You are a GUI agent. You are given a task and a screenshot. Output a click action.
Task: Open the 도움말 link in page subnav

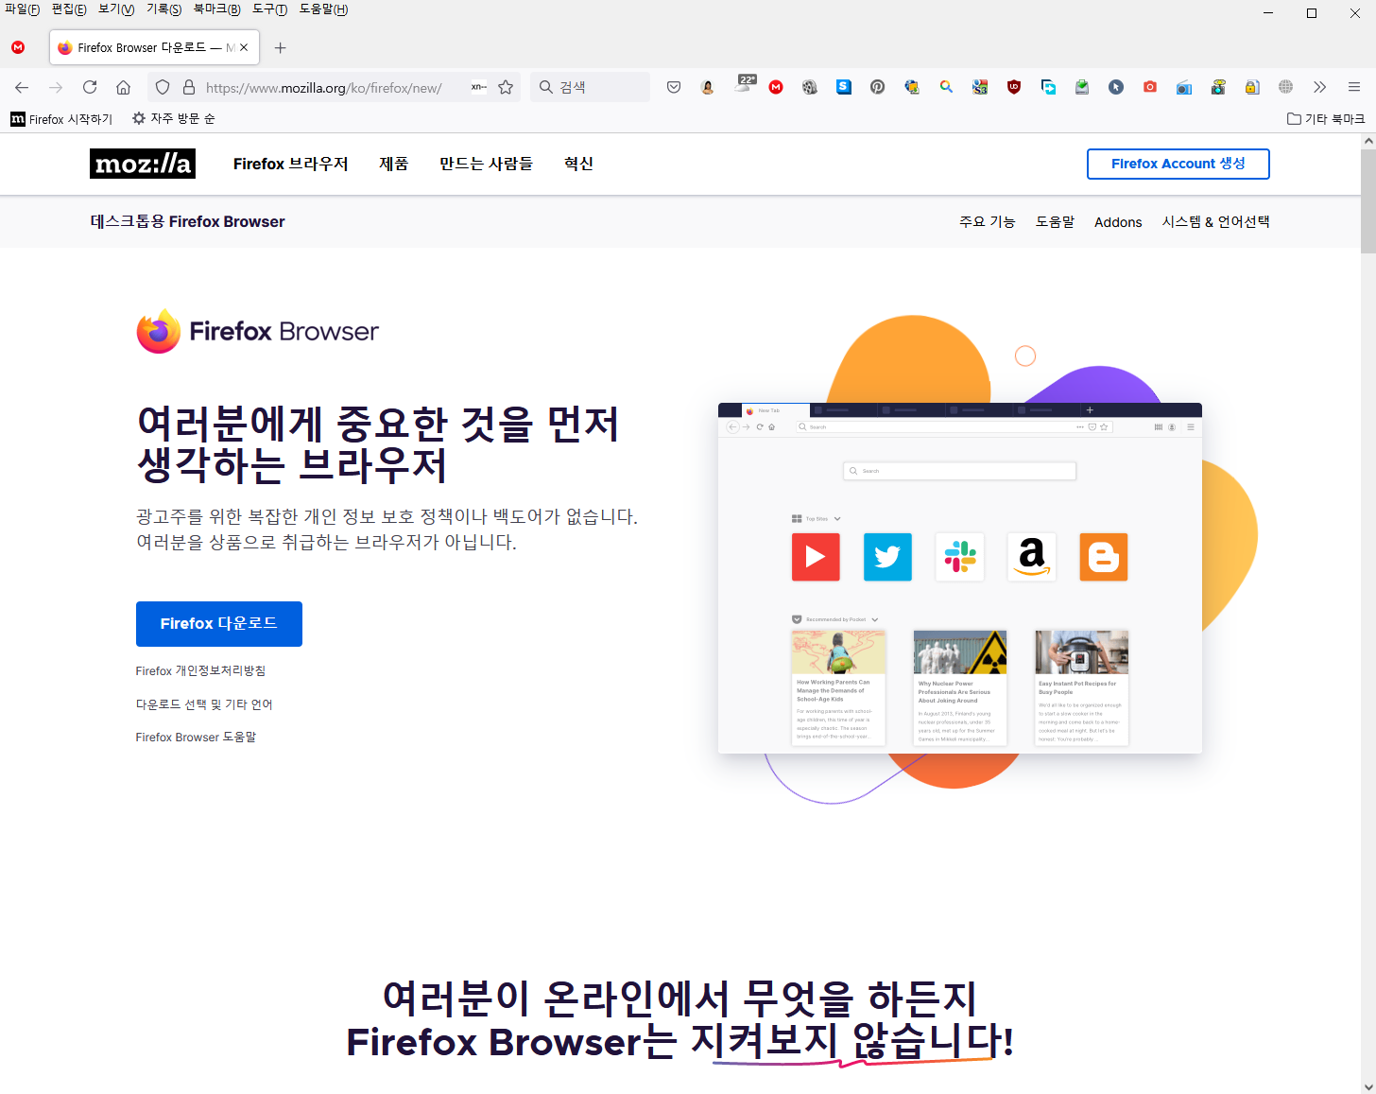point(1055,221)
